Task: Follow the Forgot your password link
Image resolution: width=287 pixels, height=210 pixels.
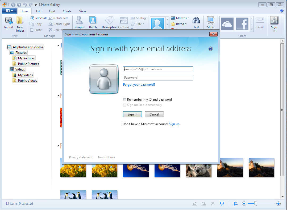Action: click(139, 85)
